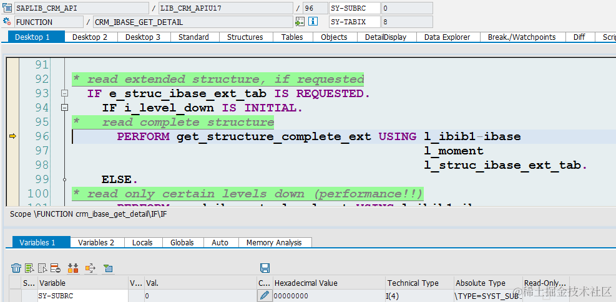Click the green list icon beside the trash
The image size is (616, 302).
click(29, 268)
